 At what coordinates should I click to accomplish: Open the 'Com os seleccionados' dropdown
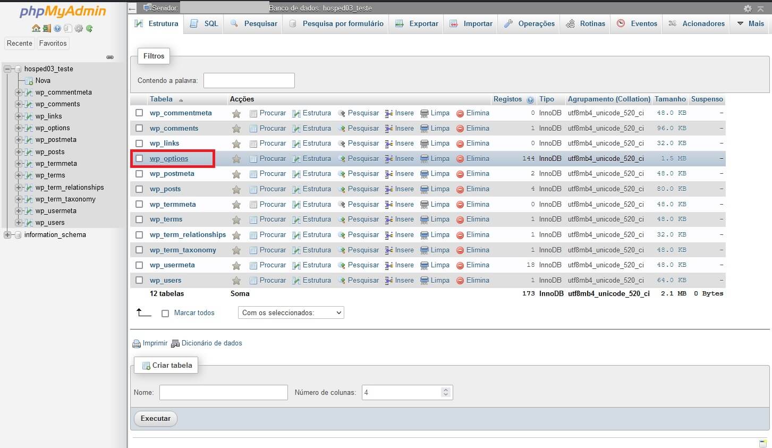tap(291, 312)
